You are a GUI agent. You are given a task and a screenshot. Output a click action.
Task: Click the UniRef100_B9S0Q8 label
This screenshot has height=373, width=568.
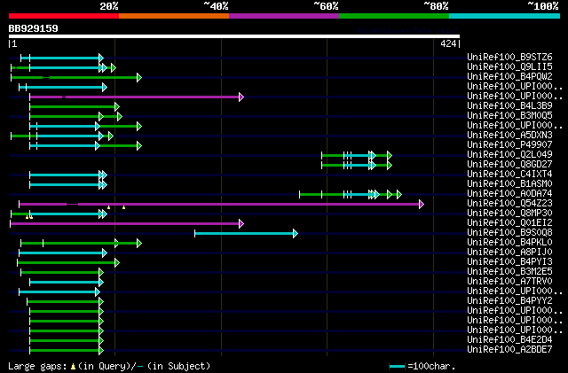pyautogui.click(x=509, y=233)
